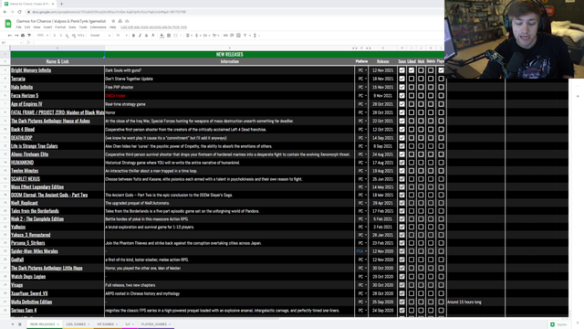Open the Twelve Minutes link
This screenshot has width=584, height=329.
25,171
